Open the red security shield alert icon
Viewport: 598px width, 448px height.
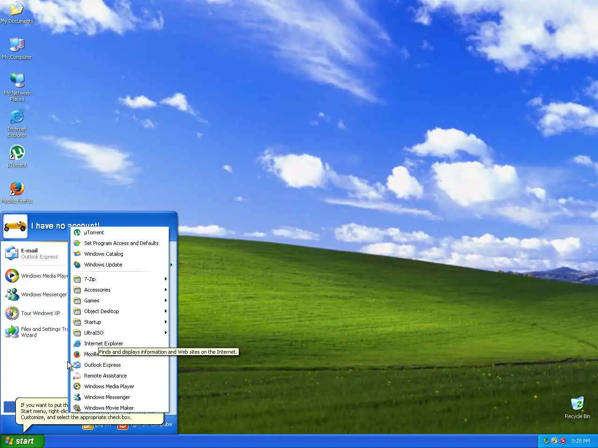point(563,441)
